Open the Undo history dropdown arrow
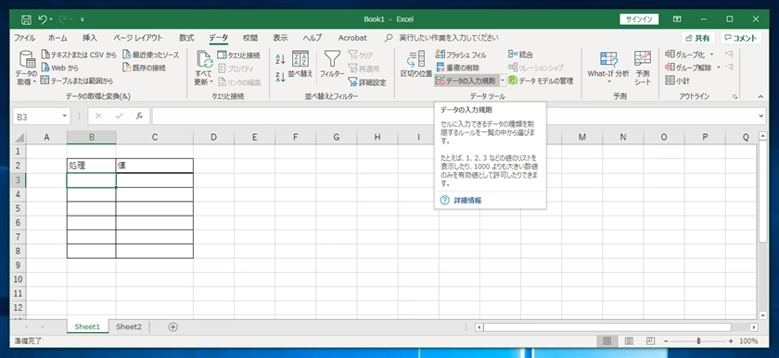 tap(51, 19)
